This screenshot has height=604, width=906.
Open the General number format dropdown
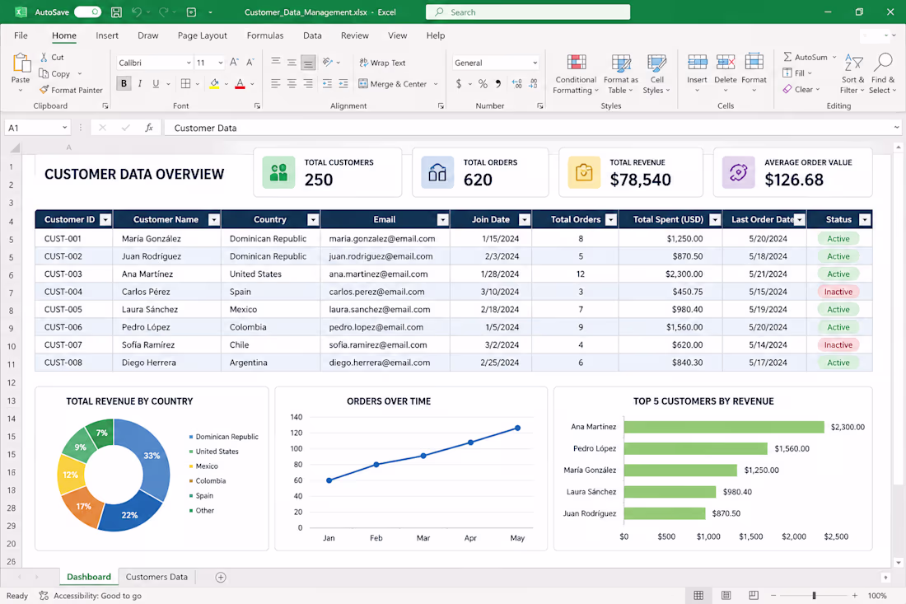coord(535,63)
